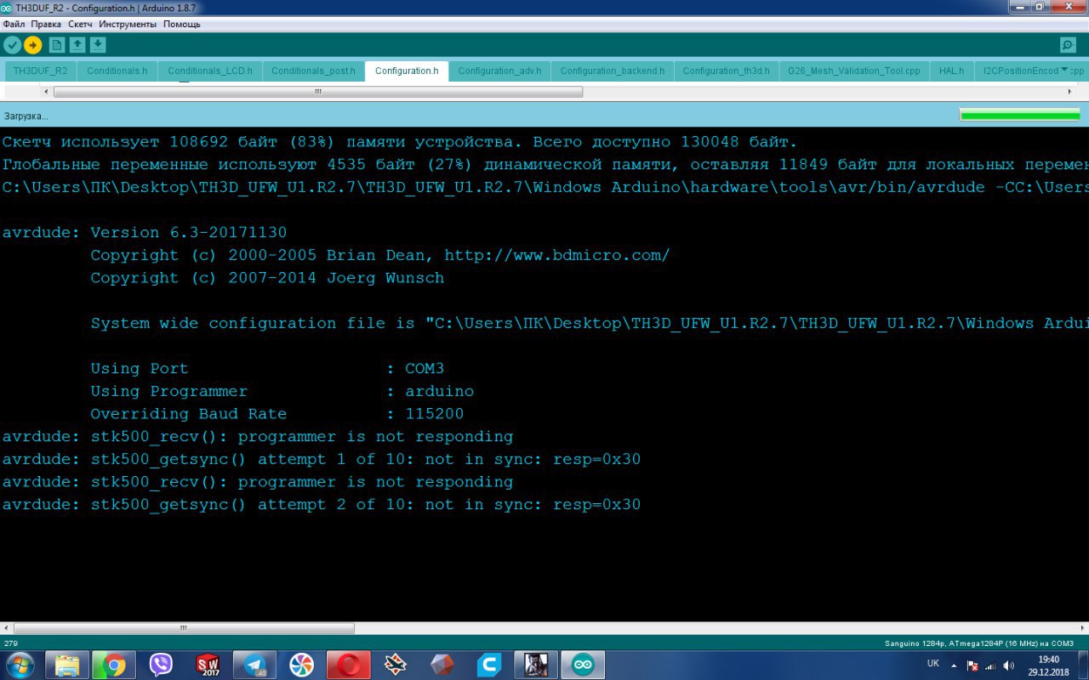Open Google Chrome from the taskbar
The width and height of the screenshot is (1089, 680).
[113, 665]
